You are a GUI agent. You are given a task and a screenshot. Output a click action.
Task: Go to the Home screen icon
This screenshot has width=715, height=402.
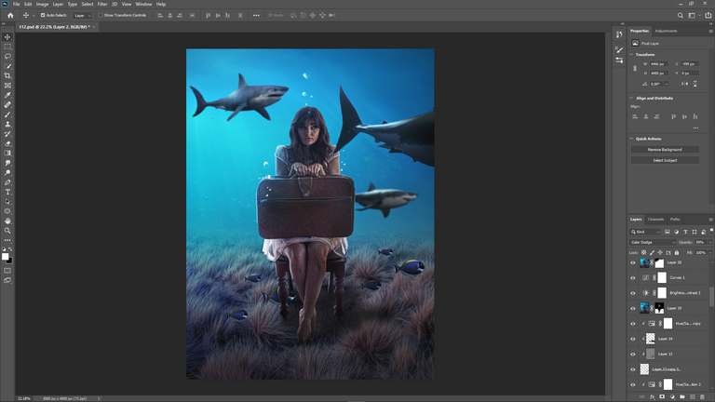tap(10, 16)
